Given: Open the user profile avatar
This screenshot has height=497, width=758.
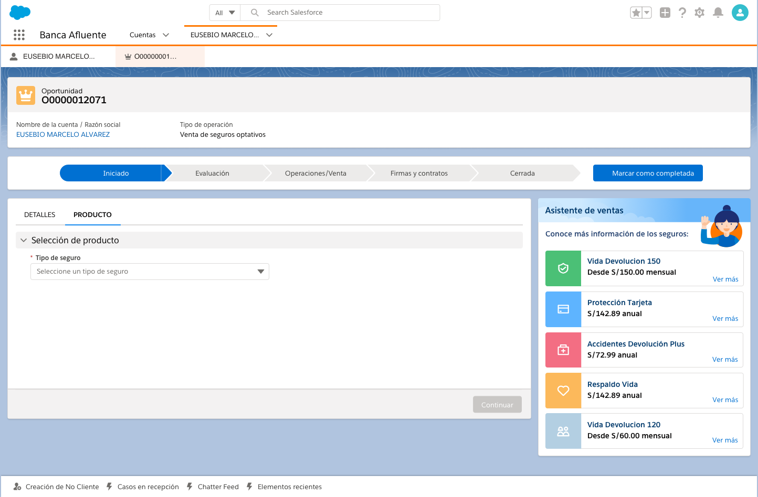Looking at the screenshot, I should [740, 13].
